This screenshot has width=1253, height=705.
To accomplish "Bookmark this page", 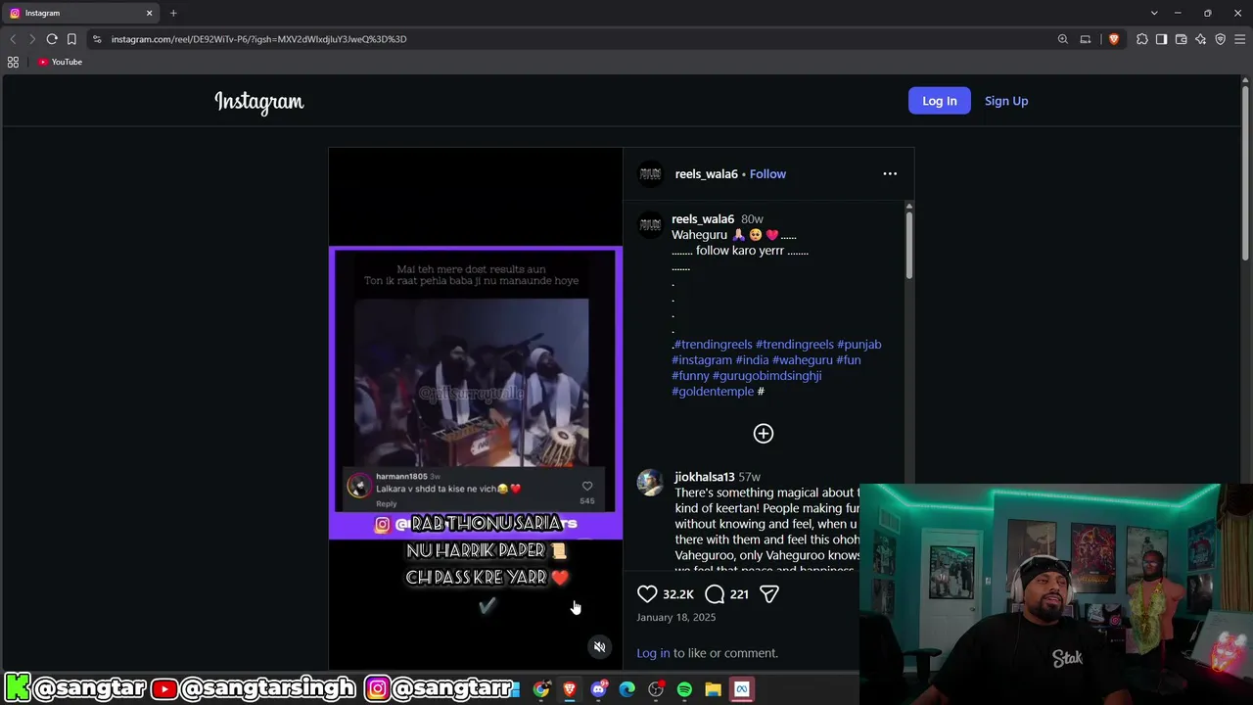I will 71,39.
